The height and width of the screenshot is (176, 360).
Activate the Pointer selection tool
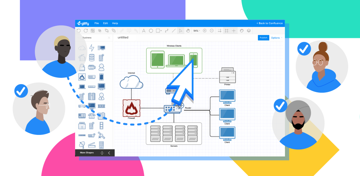pyautogui.click(x=181, y=31)
